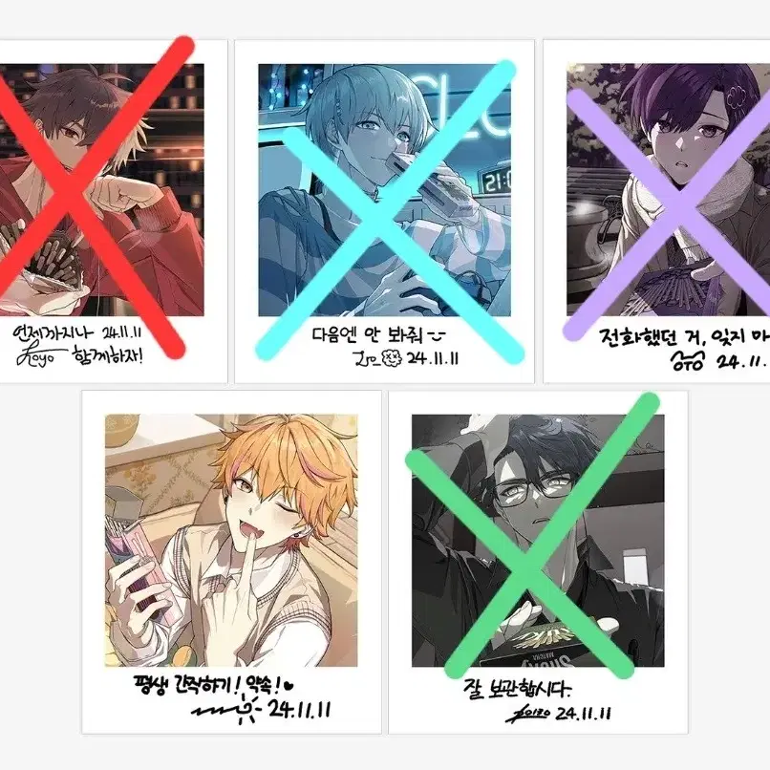Click the 24.11.11 date under the orange-haired card

300,710
